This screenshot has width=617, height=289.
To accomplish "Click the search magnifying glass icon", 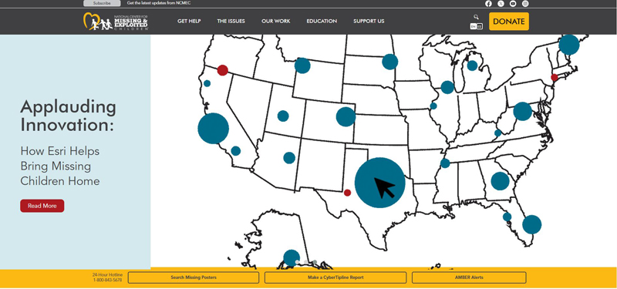I will [476, 17].
